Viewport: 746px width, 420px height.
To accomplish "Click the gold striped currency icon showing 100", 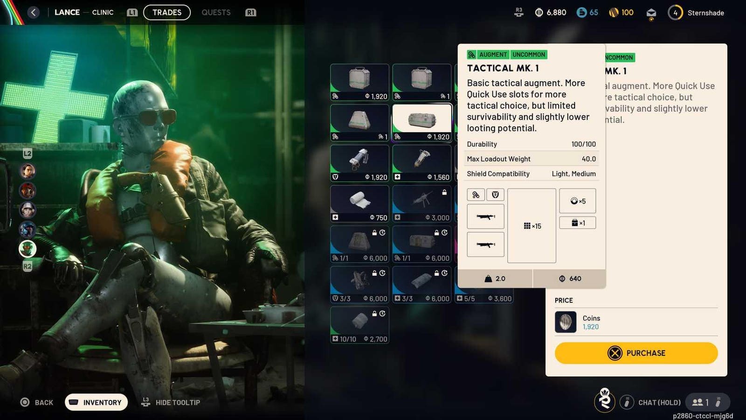I will coord(614,13).
